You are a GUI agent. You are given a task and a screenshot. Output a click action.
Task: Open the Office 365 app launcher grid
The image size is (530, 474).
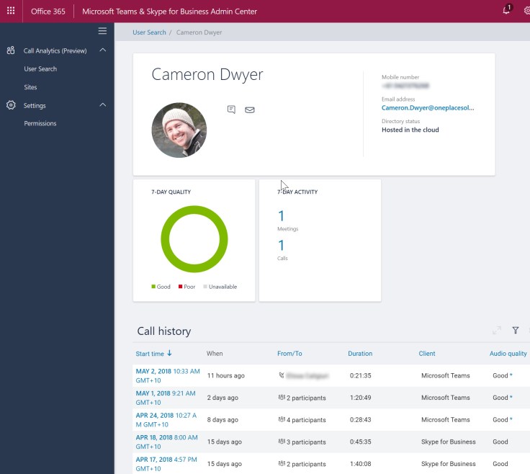coord(11,12)
